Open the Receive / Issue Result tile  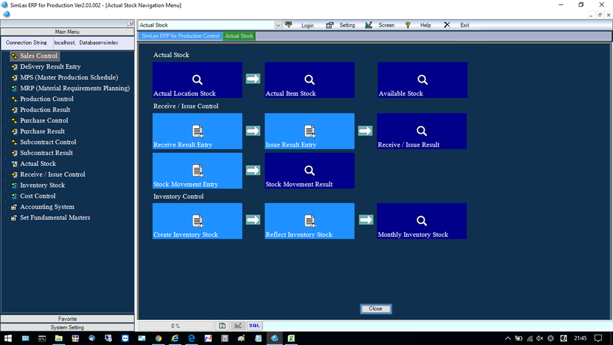[422, 131]
